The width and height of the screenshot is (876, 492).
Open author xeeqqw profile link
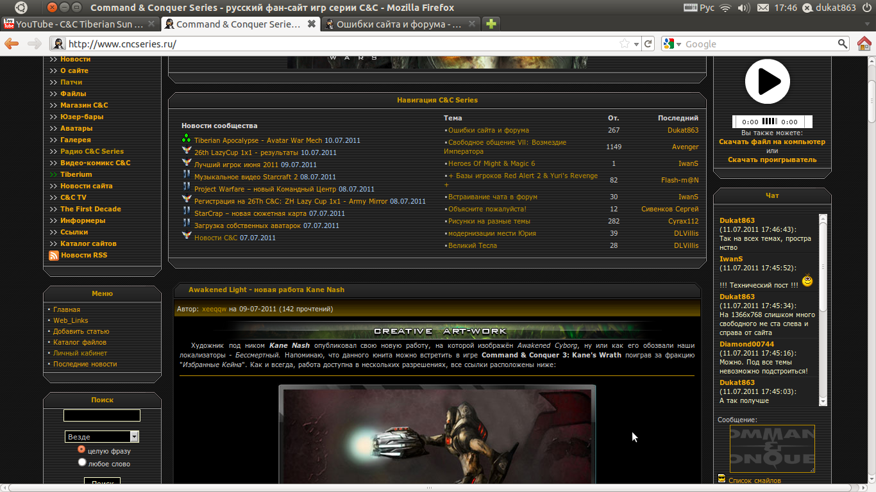[x=214, y=309]
